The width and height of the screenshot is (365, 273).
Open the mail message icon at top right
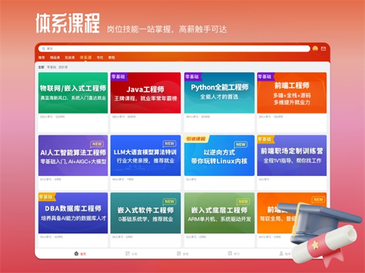click(x=323, y=49)
